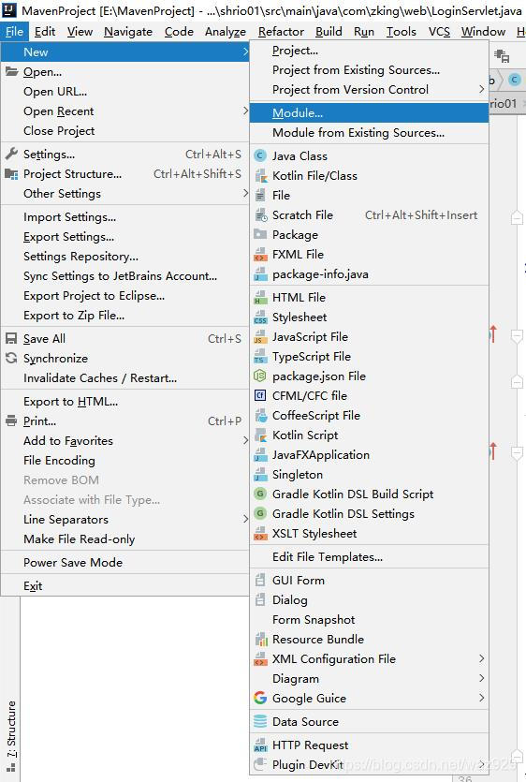The height and width of the screenshot is (782, 526).
Task: Choose Project... from the New submenu
Action: (x=369, y=51)
